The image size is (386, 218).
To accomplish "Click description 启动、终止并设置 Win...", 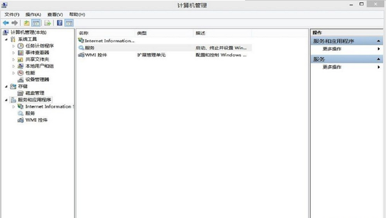I will [221, 48].
